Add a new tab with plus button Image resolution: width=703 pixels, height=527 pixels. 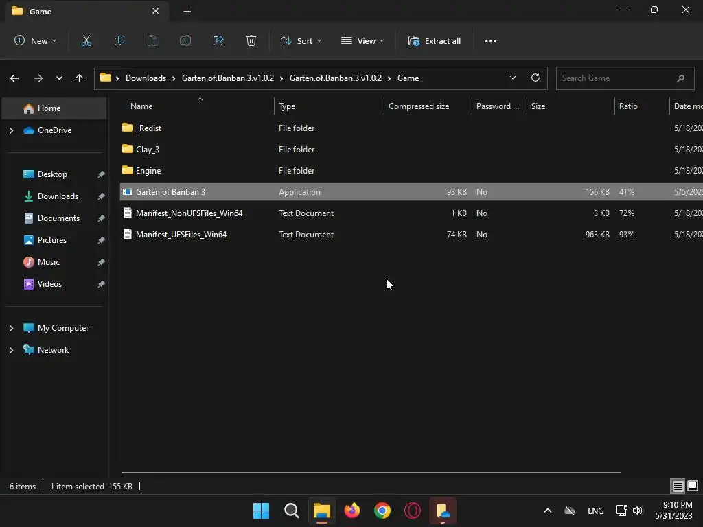(x=187, y=11)
